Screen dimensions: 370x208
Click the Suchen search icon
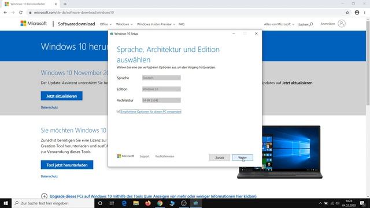[311, 24]
